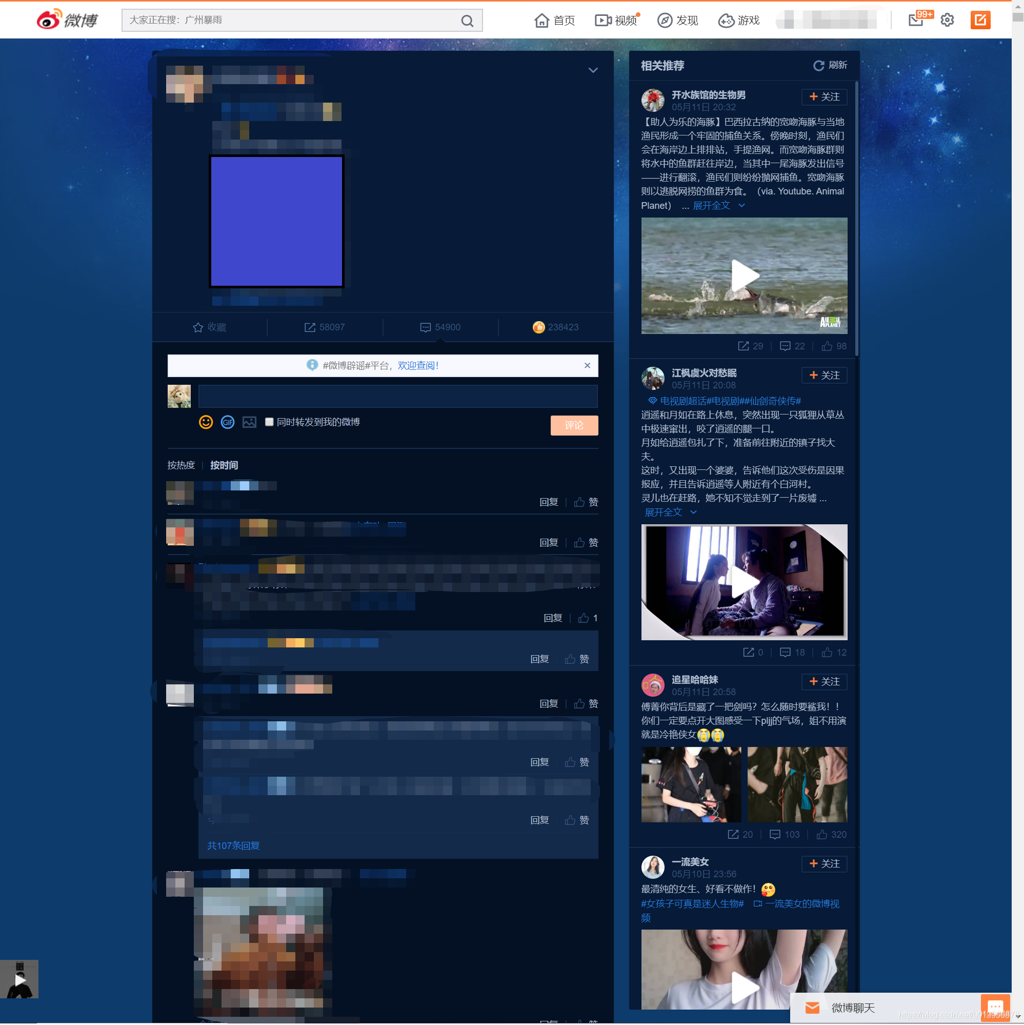This screenshot has height=1025, width=1024.
Task: Follow 开水族馆的生物男 with 关注 button
Action: (824, 96)
